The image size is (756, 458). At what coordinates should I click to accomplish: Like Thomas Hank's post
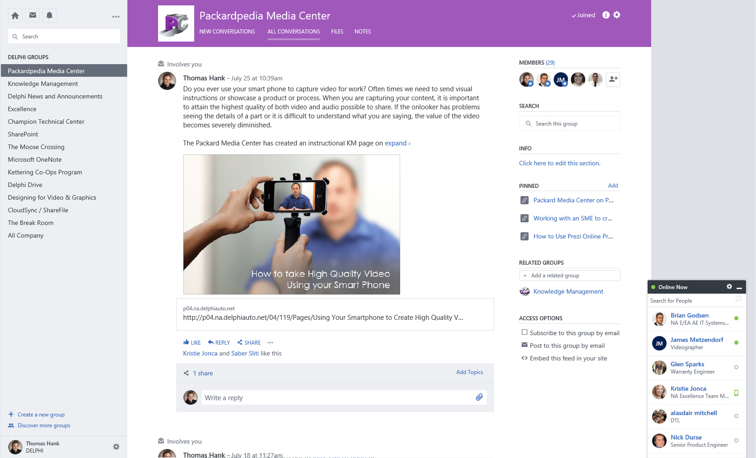[x=192, y=342]
